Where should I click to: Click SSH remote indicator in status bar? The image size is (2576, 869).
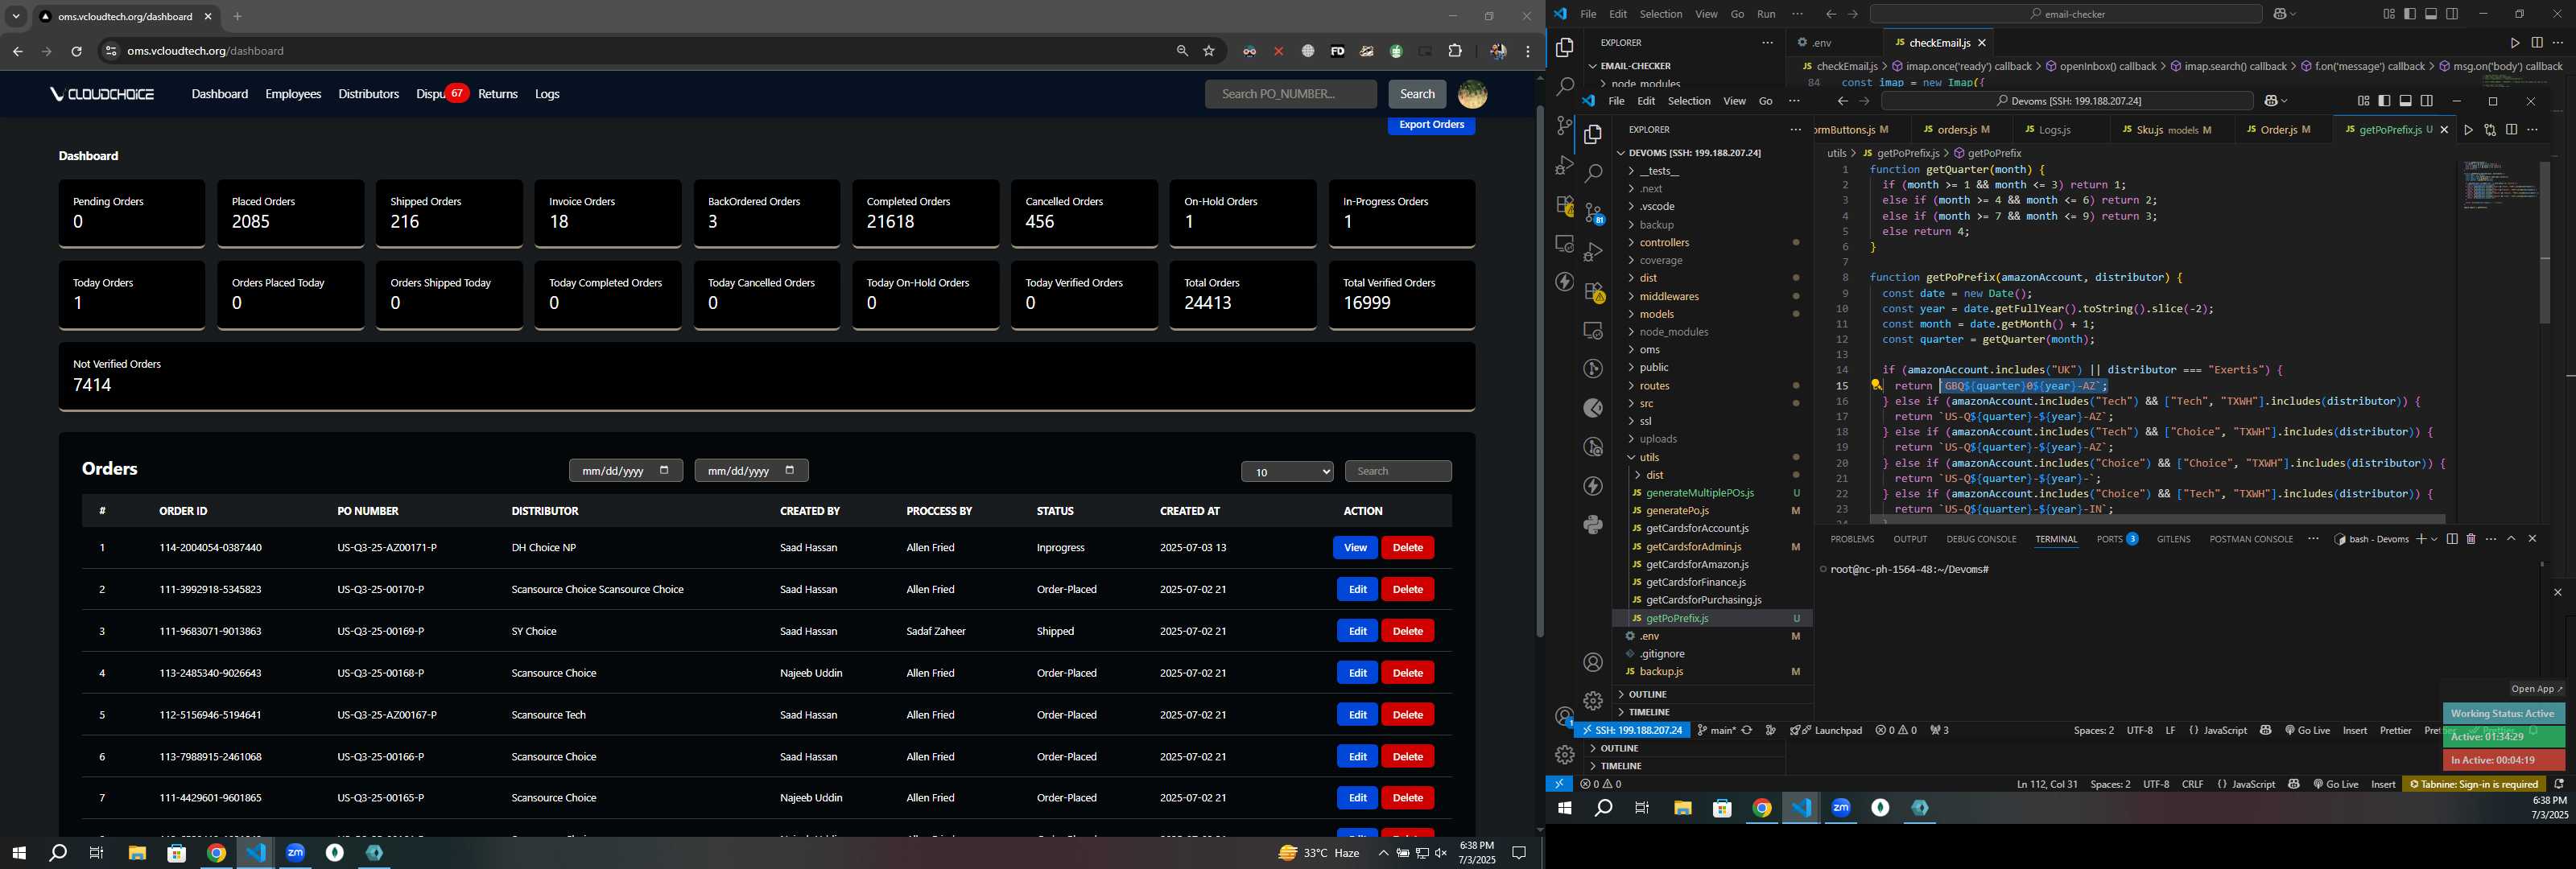point(1631,730)
